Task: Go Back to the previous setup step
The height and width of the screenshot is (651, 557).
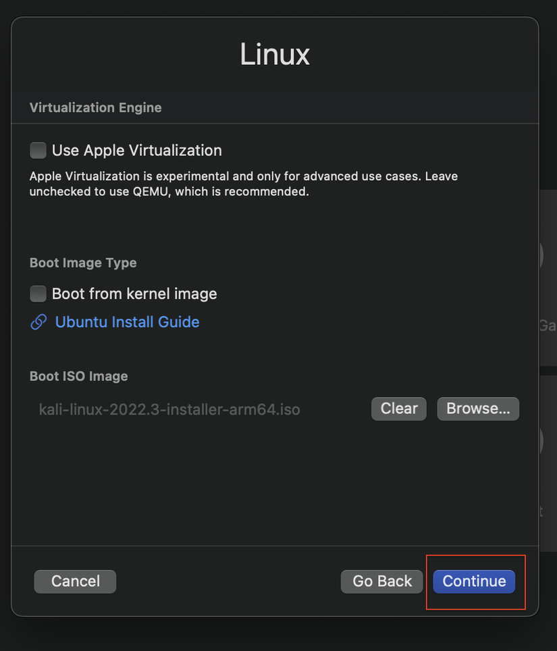Action: (x=382, y=581)
